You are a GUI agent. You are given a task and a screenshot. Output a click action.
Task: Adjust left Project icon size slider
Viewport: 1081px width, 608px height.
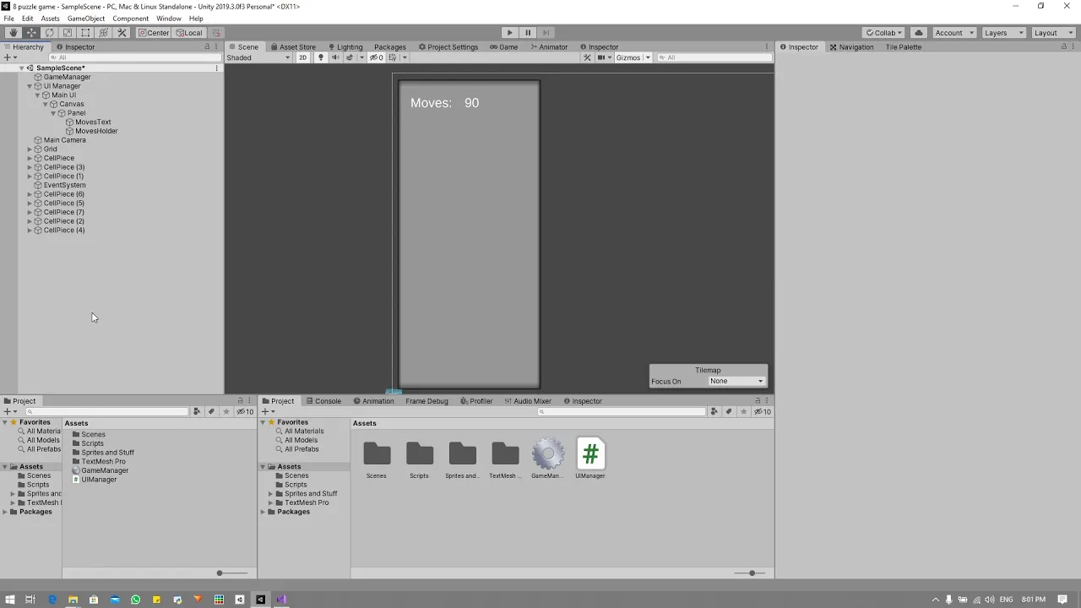220,573
